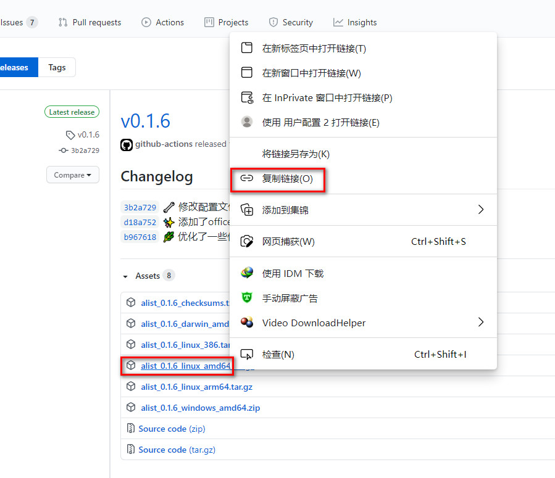Open changelog commit d18a752
The height and width of the screenshot is (478, 555).
click(140, 222)
